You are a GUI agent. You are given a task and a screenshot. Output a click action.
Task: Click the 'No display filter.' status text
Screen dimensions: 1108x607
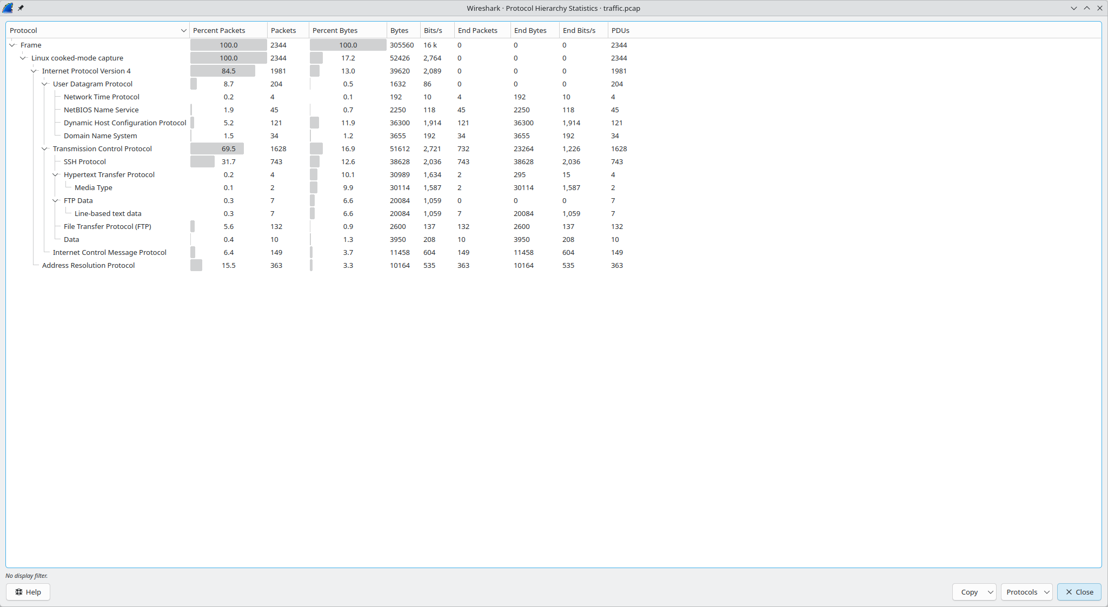(26, 576)
